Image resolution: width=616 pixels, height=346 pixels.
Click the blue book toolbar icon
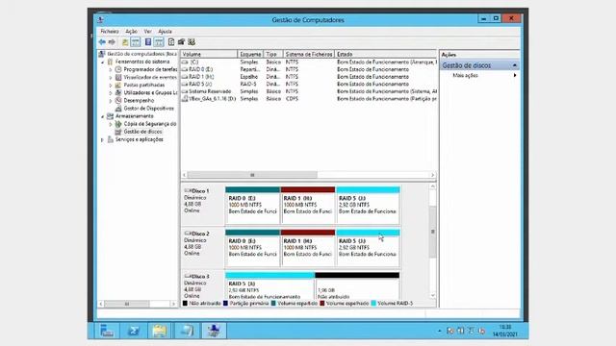tap(148, 42)
